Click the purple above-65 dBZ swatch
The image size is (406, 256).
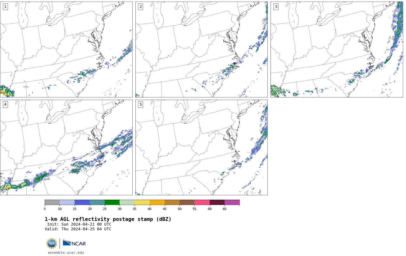coord(232,203)
